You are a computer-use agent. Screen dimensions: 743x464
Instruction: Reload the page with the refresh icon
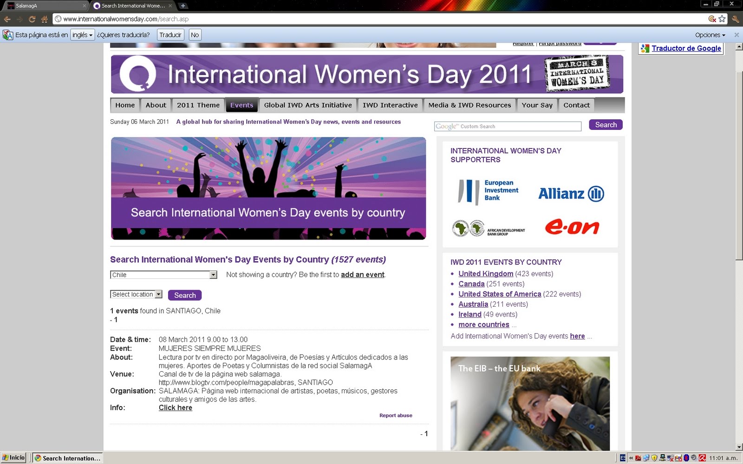(x=32, y=19)
